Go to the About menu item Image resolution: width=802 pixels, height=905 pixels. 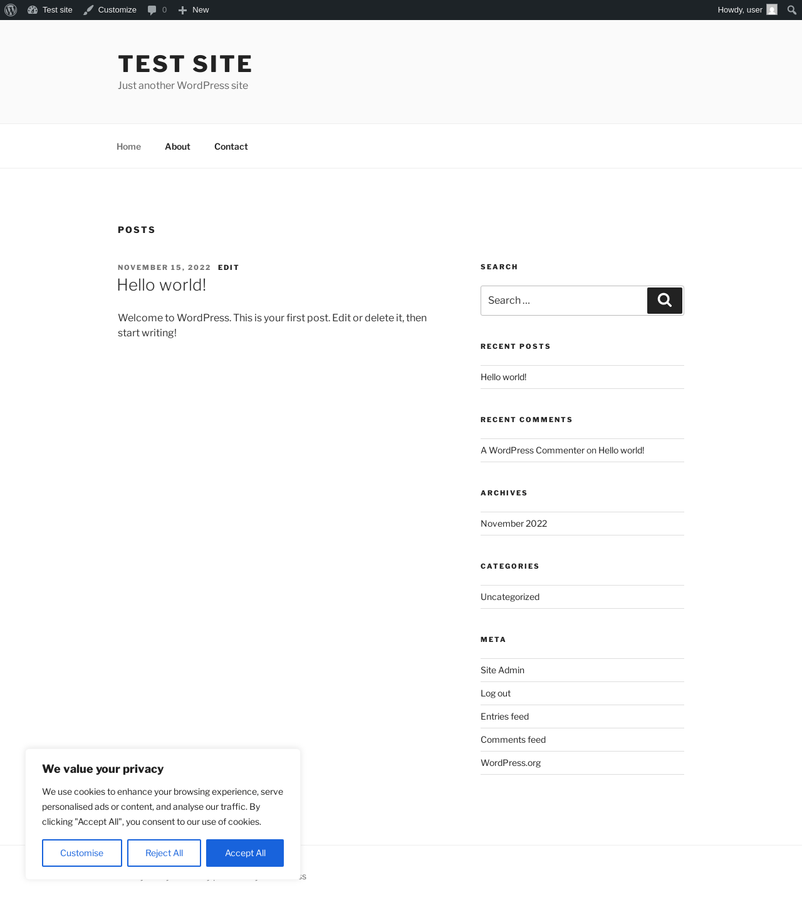[x=177, y=147]
